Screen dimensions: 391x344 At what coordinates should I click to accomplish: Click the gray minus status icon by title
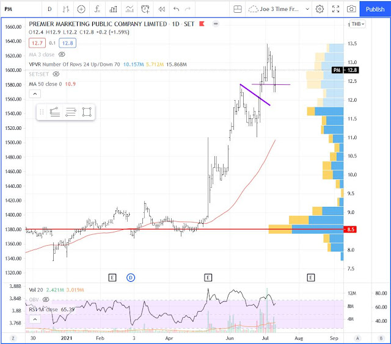click(216, 24)
